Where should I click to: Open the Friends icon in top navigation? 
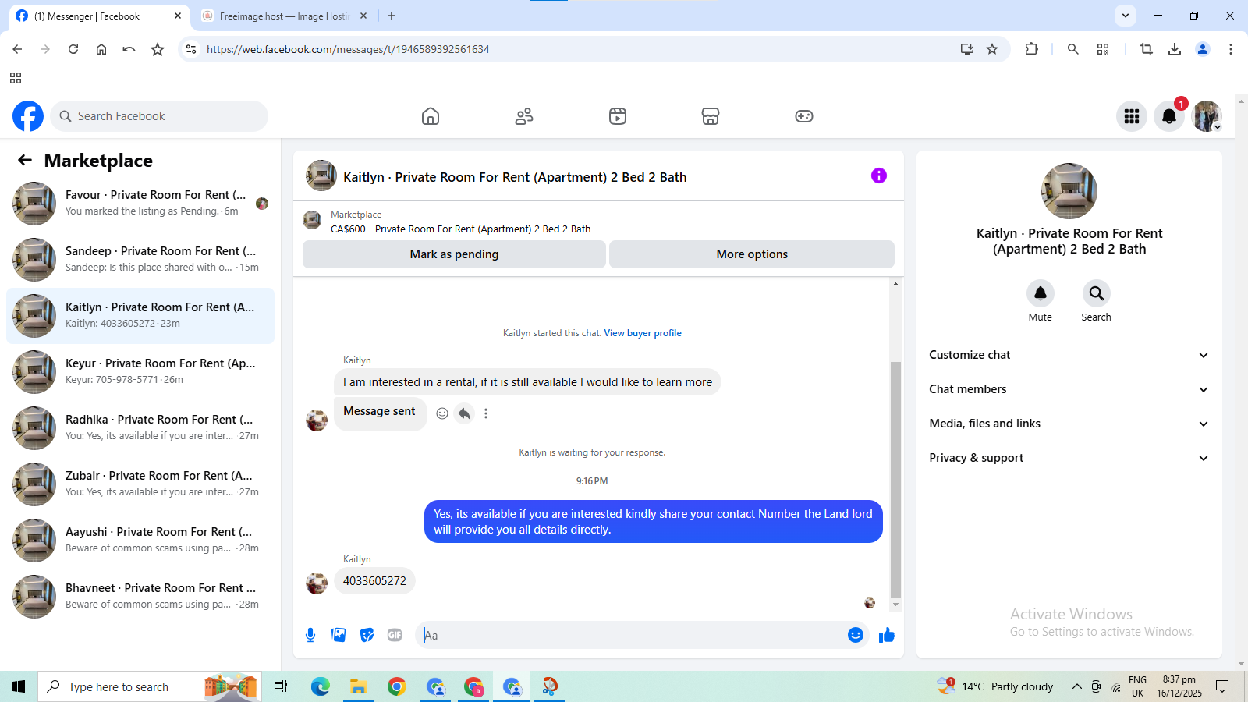click(524, 116)
